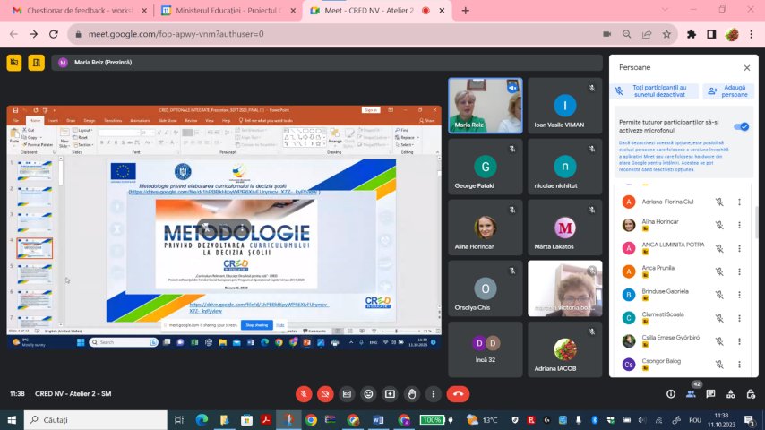Turn on the camera in Meet
This screenshot has width=765, height=430.
coord(325,393)
